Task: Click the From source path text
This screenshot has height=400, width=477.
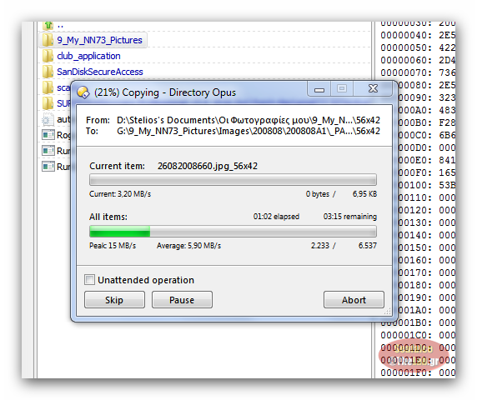Action: (x=249, y=120)
